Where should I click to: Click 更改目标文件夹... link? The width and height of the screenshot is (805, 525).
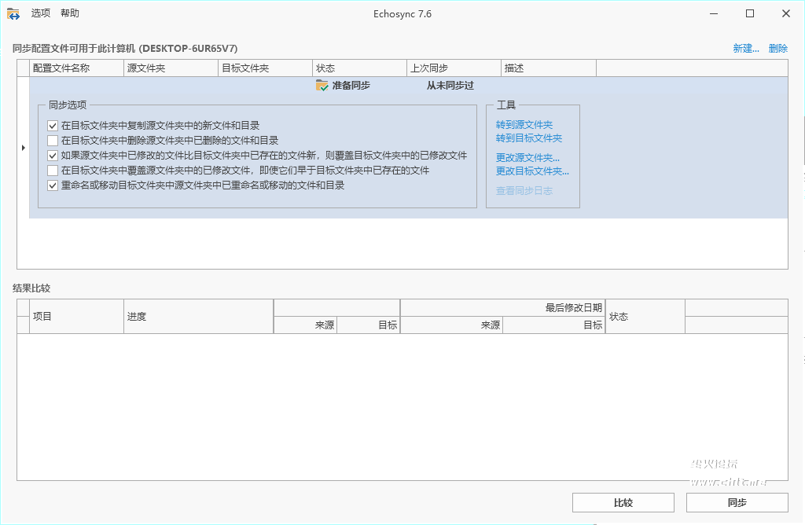point(532,171)
